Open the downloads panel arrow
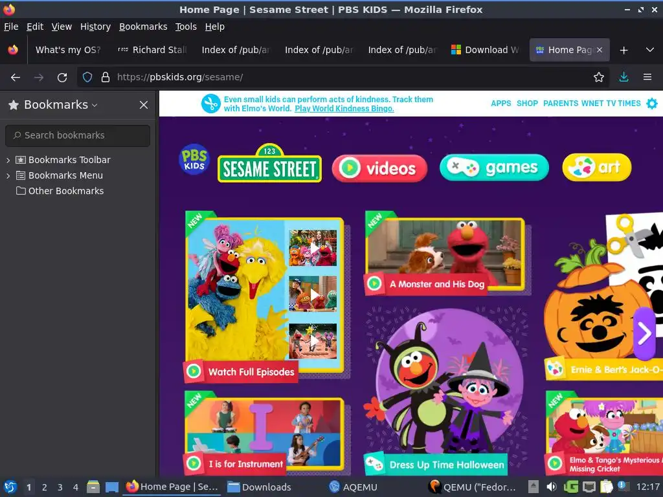The height and width of the screenshot is (497, 663). pyautogui.click(x=624, y=77)
